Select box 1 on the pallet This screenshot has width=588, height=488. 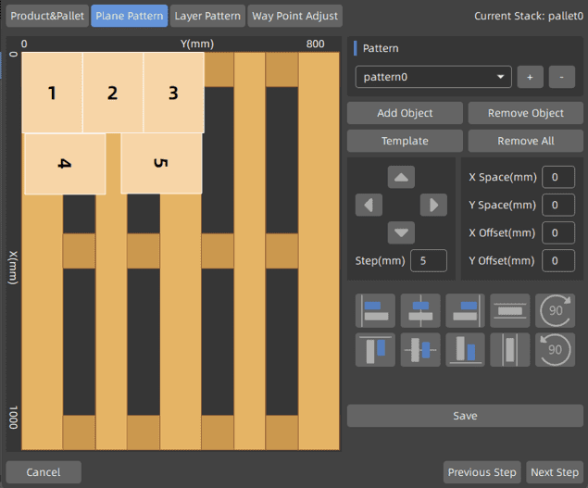click(52, 93)
